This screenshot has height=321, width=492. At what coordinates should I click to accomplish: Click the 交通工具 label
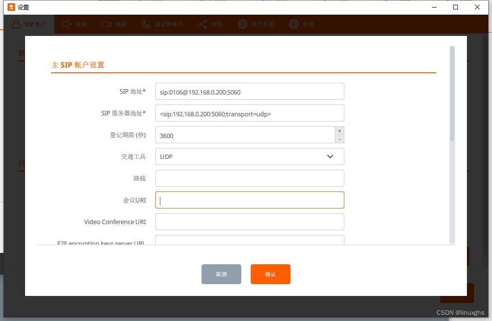pos(133,156)
